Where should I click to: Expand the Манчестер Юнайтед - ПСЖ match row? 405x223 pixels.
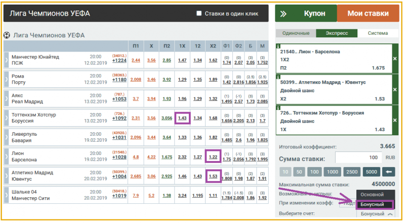(7, 60)
